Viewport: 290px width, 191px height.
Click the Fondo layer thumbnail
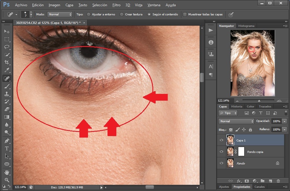(230, 163)
